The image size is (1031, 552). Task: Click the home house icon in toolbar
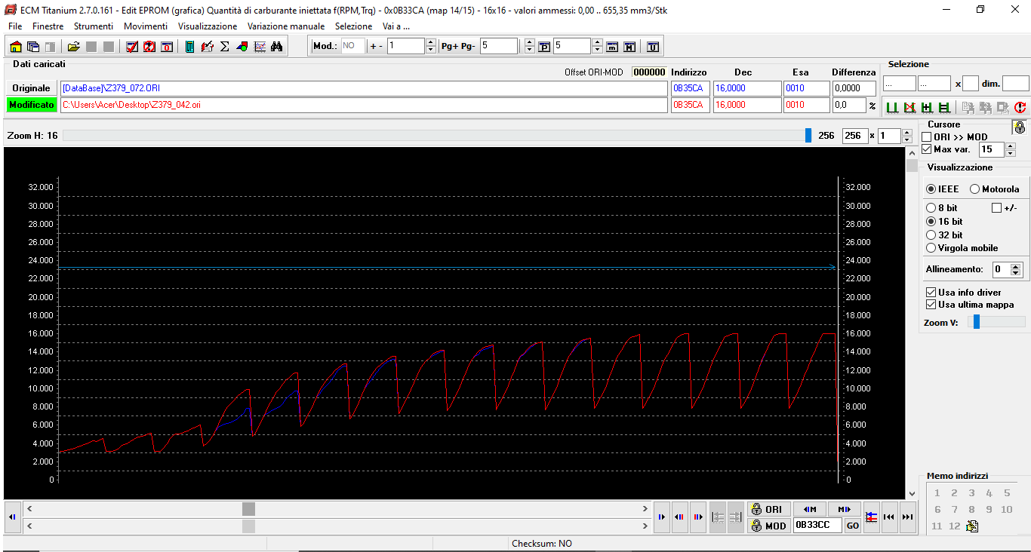point(15,47)
